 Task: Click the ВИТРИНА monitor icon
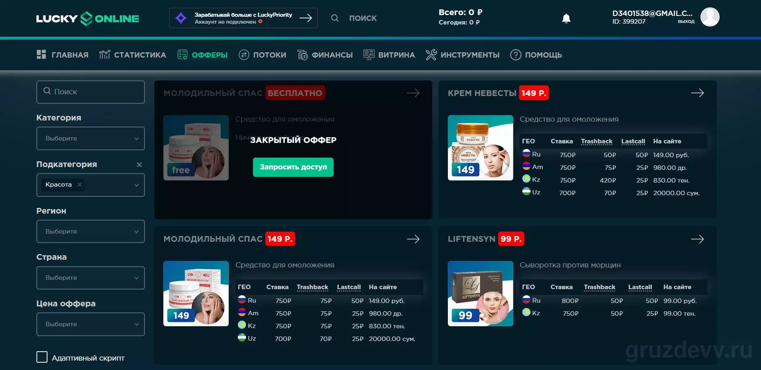tap(369, 54)
